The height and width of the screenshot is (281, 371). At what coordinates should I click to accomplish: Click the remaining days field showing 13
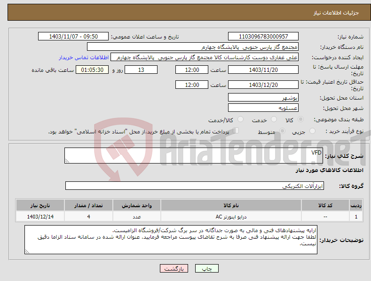coord(141,70)
